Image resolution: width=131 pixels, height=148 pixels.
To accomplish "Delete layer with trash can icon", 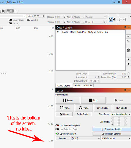I will [x=128, y=50].
